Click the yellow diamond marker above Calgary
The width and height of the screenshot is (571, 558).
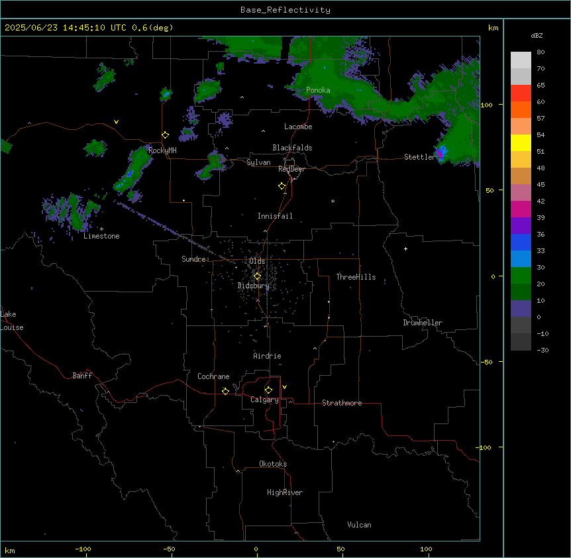tap(268, 390)
